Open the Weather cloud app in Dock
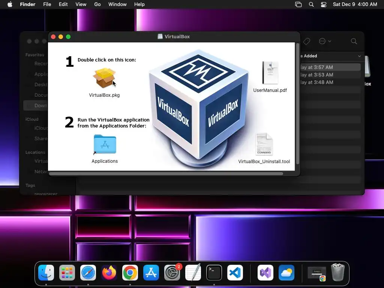 pos(286,272)
